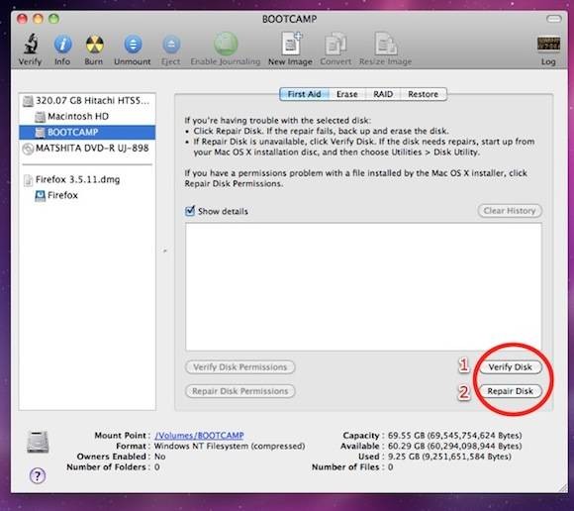Screen dimensions: 574x511
Task: Switch to the Erase tab
Action: coord(347,94)
